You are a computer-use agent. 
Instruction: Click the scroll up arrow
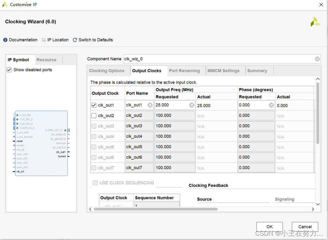[x=318, y=79]
